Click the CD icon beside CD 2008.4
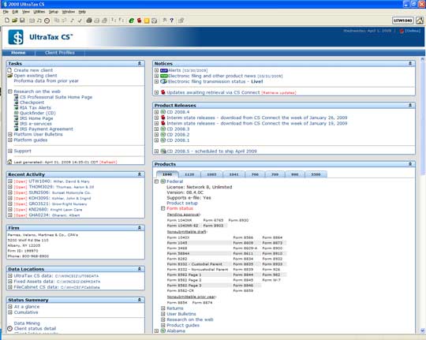The image size is (426, 340). [x=163, y=112]
